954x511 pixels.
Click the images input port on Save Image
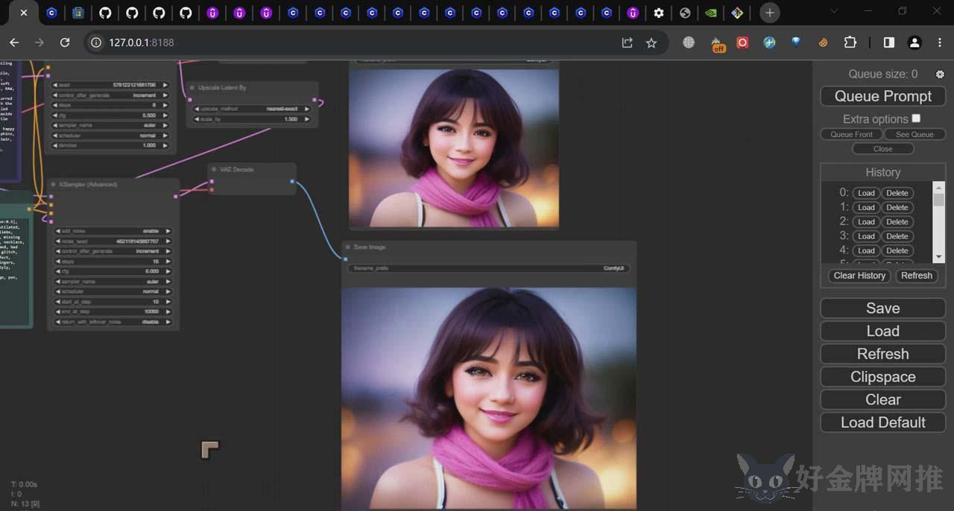click(345, 258)
